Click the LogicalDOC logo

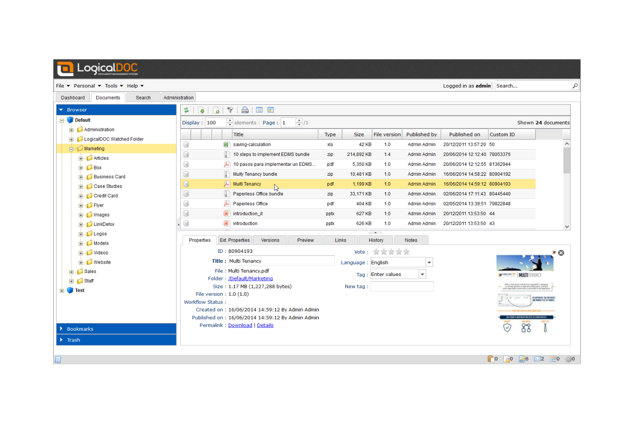click(x=98, y=69)
